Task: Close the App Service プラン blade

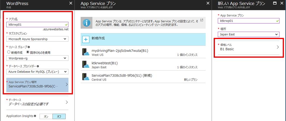Action: click(x=208, y=3)
